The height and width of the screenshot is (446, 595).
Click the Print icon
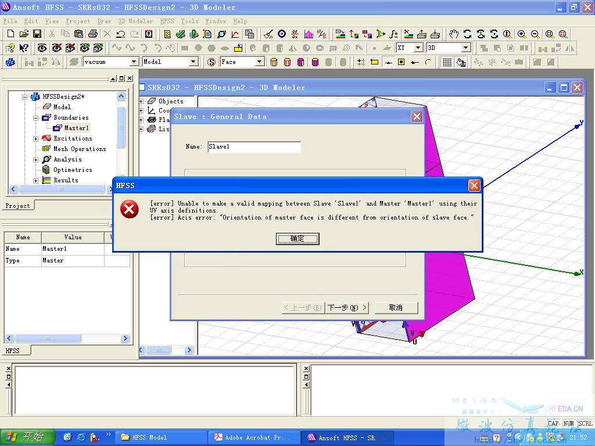tap(92, 34)
